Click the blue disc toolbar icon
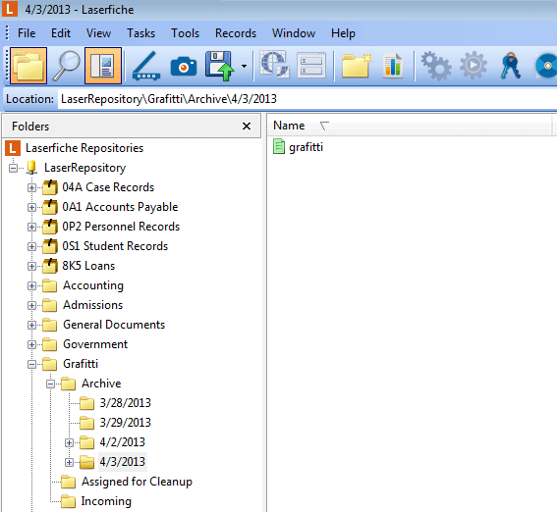Image resolution: width=557 pixels, height=512 pixels. click(546, 66)
